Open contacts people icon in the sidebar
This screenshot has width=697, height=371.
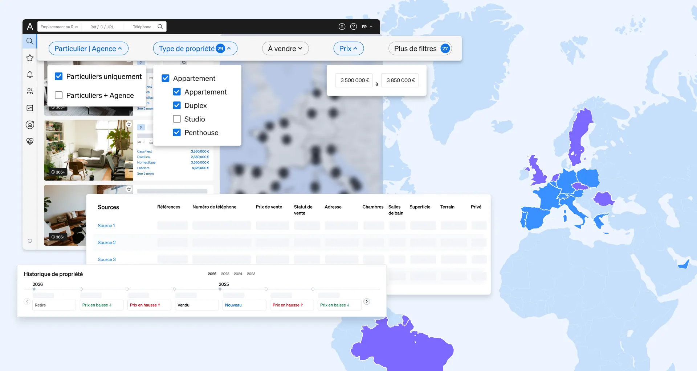[30, 91]
